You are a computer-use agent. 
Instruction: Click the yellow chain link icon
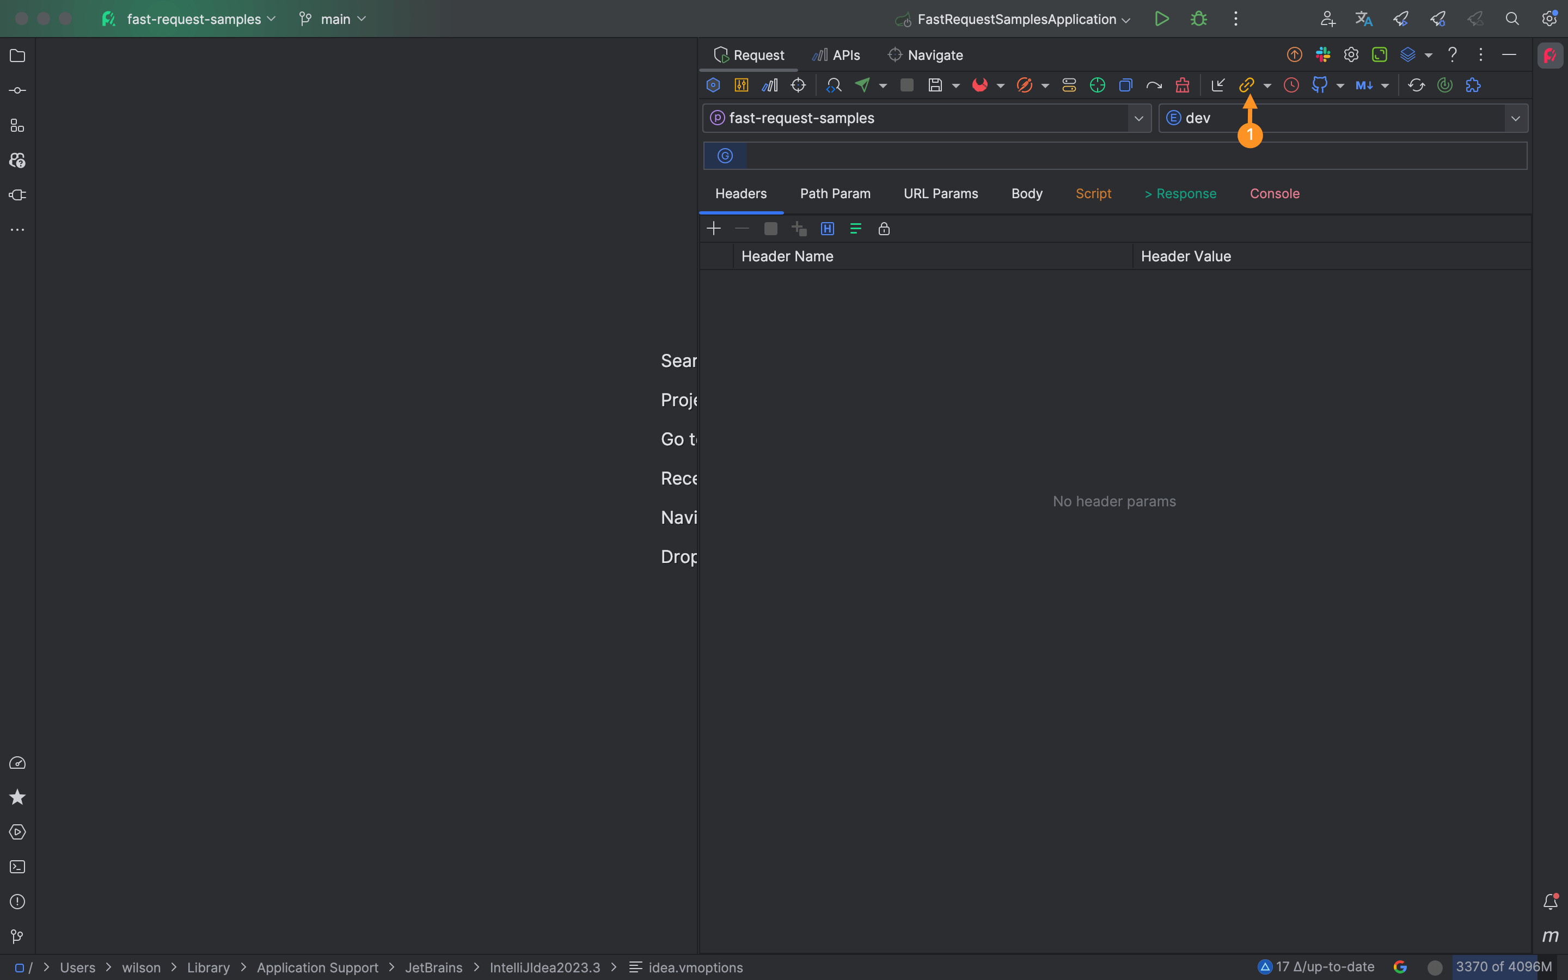click(x=1246, y=85)
